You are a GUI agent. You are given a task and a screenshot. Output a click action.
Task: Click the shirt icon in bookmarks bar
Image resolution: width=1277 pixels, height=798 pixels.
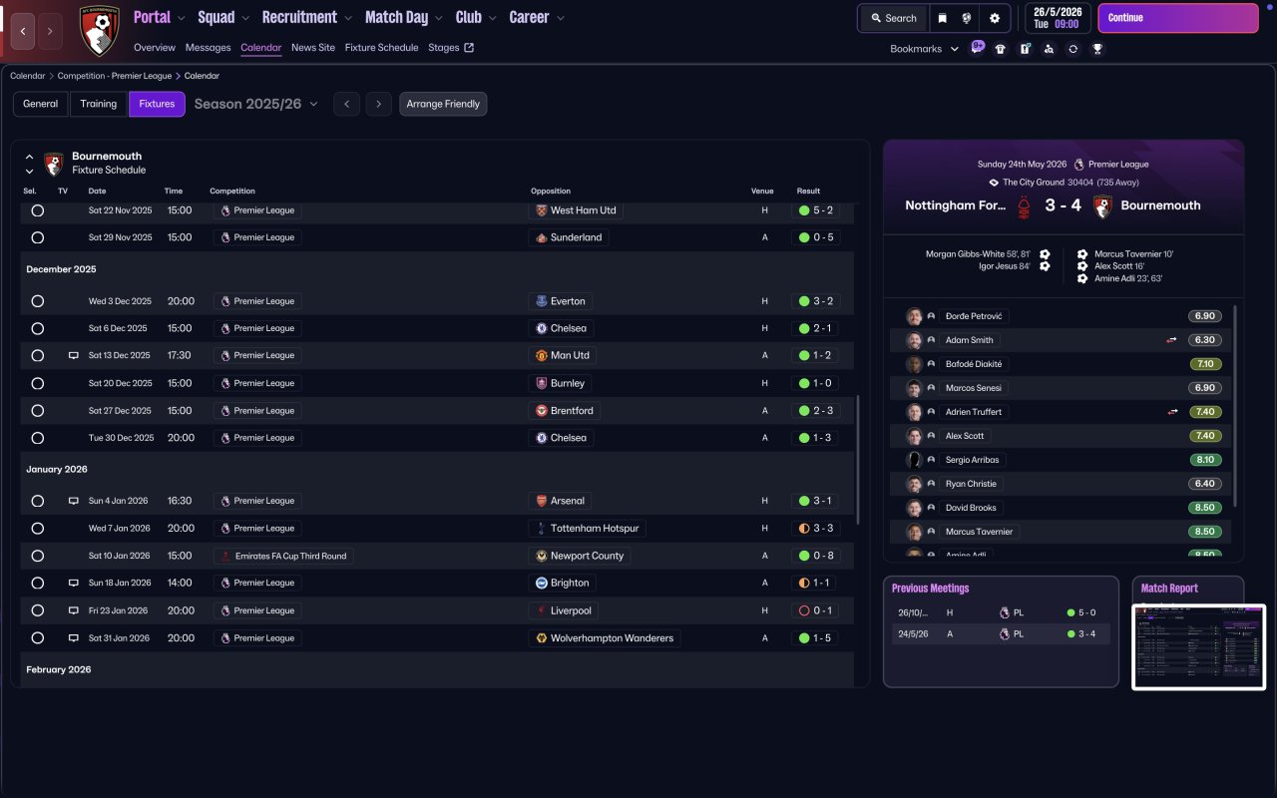[1001, 48]
